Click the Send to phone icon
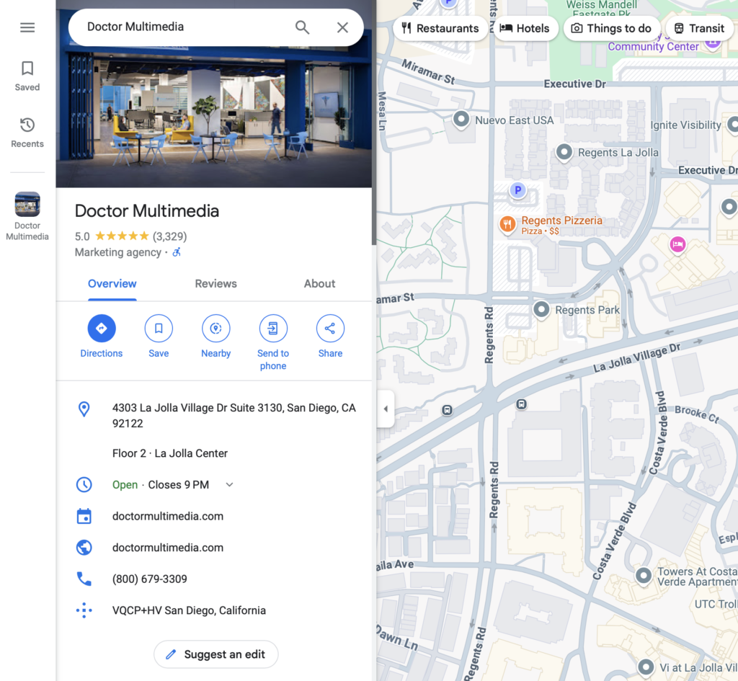This screenshot has width=738, height=681. [273, 329]
